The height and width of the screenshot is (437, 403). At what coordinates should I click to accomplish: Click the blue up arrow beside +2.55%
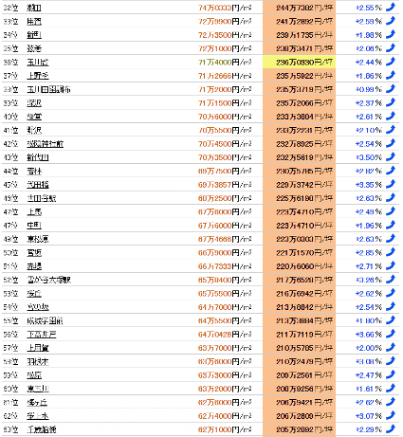(391, 8)
